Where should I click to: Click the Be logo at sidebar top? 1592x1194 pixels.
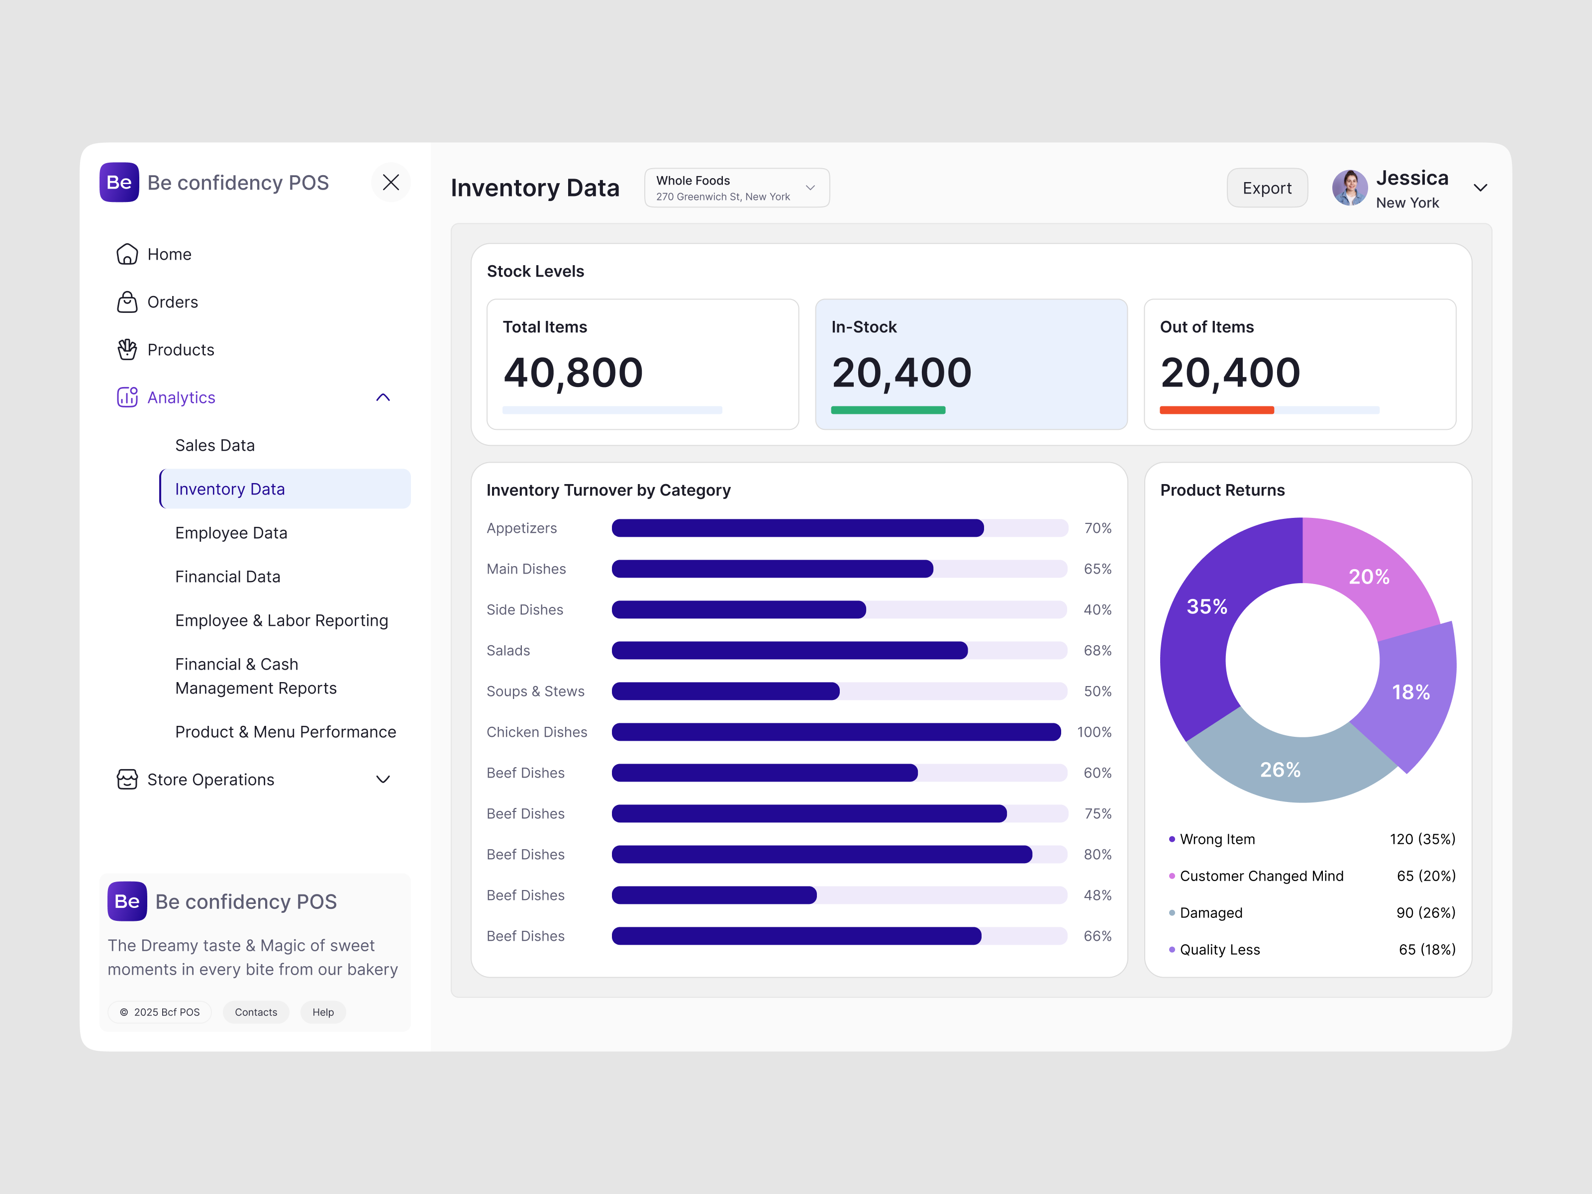[x=119, y=182]
